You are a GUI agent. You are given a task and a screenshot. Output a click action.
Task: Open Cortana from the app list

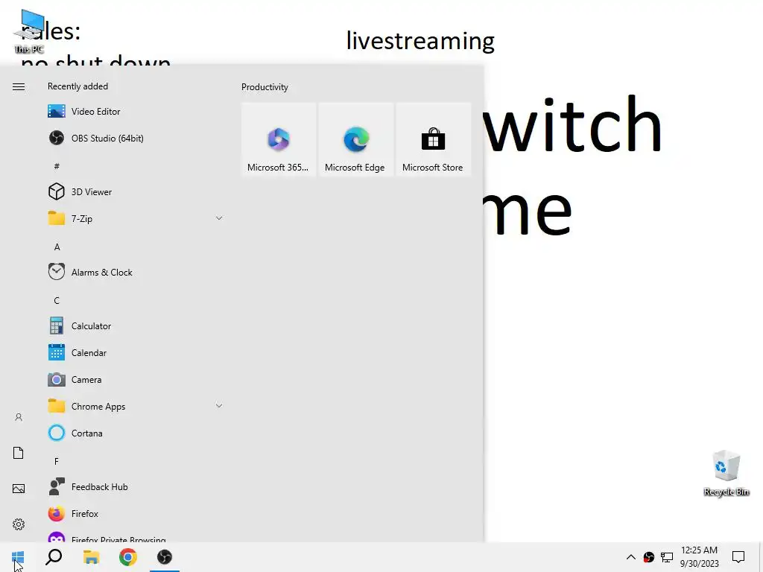click(x=136, y=433)
